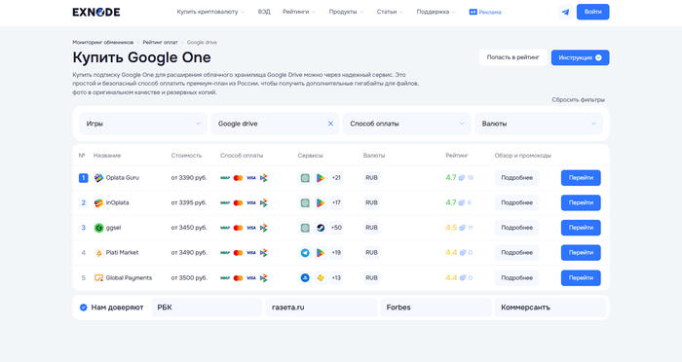The image size is (682, 362).
Task: Click inOplata logo icon
Action: [98, 203]
